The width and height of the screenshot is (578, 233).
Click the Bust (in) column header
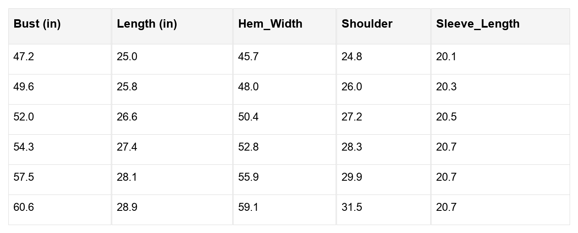pyautogui.click(x=37, y=24)
